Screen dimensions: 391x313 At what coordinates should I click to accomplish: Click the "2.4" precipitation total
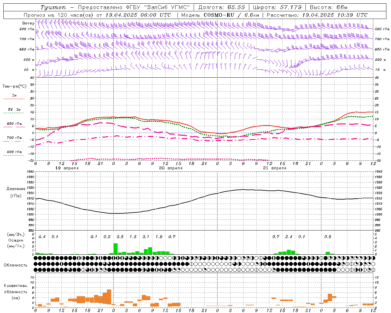[289, 237]
